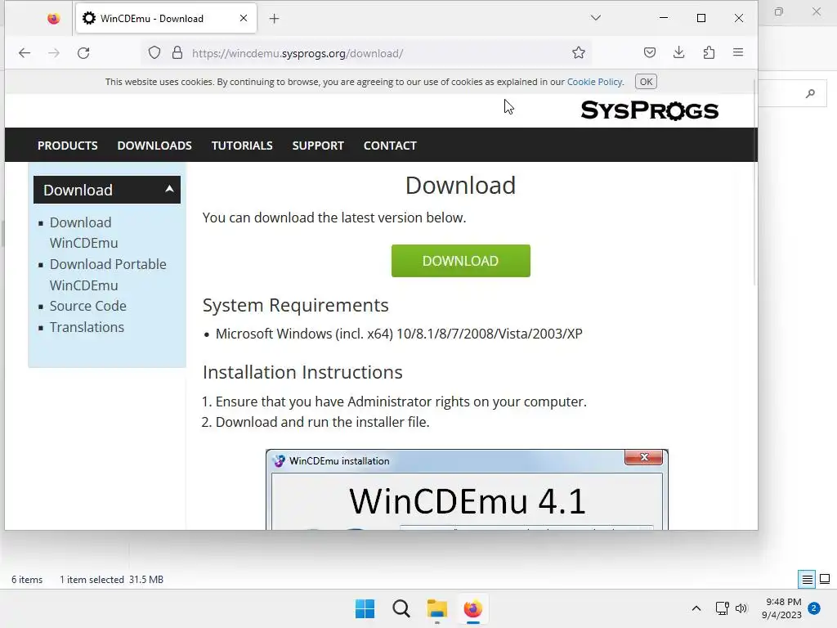Open Windows taskbar Search
The image size is (837, 628).
point(401,608)
